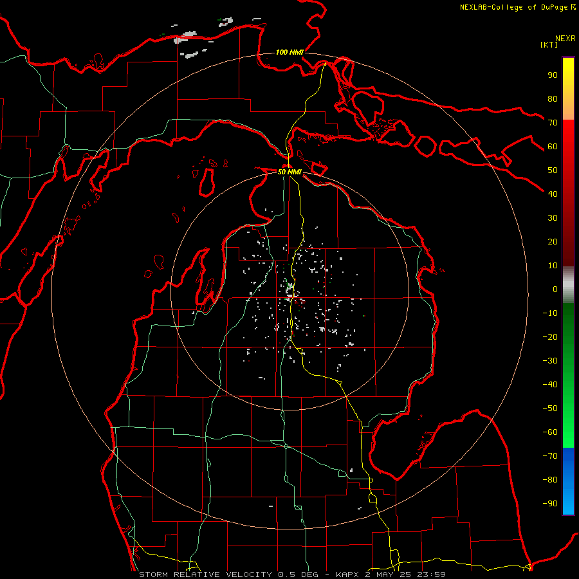Click the [KT] units label
The image size is (579, 579).
549,44
